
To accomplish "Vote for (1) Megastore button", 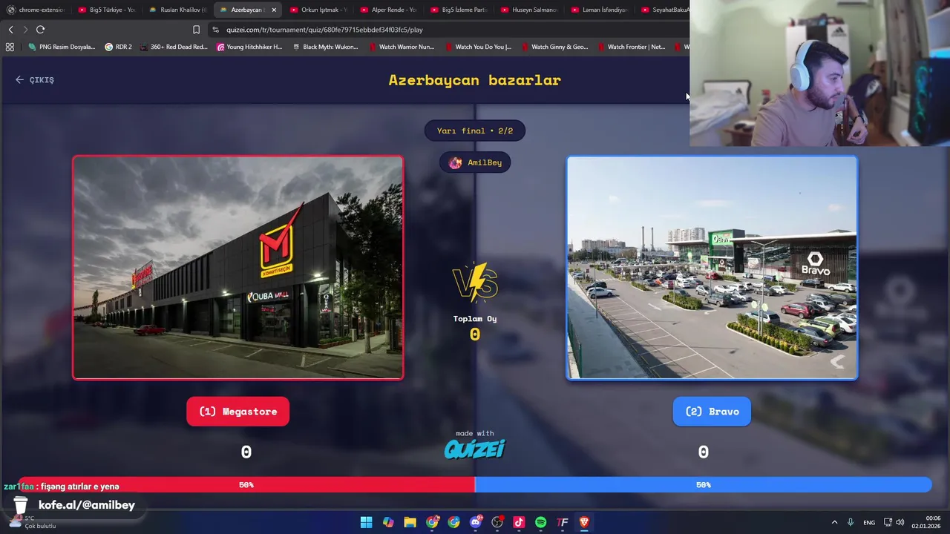I will 237,412.
